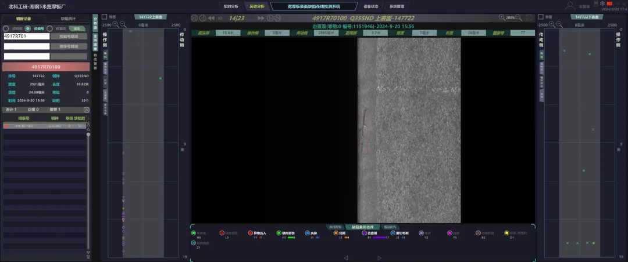Open the 缺陷统计 tab
This screenshot has height=262, width=628.
point(69,18)
